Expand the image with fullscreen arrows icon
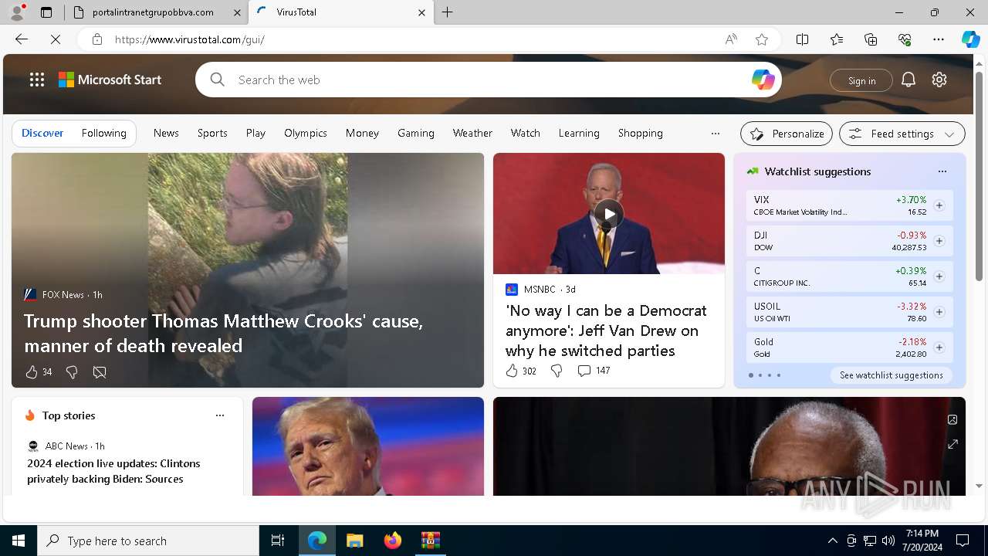This screenshot has height=556, width=988. point(952,444)
